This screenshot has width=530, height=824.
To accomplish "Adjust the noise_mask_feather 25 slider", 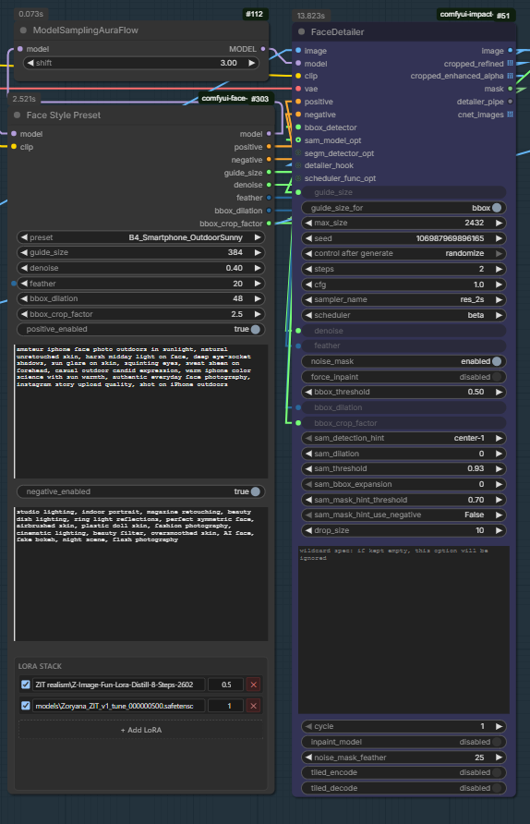I will [404, 757].
